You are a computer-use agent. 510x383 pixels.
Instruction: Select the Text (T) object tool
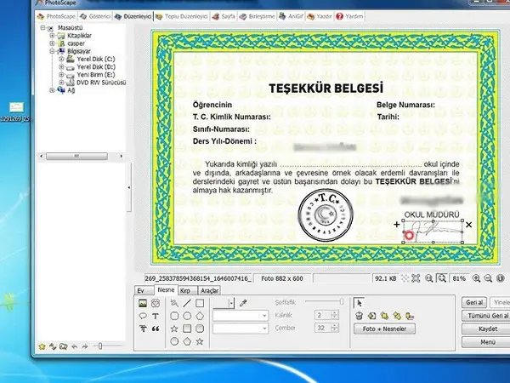point(156,316)
